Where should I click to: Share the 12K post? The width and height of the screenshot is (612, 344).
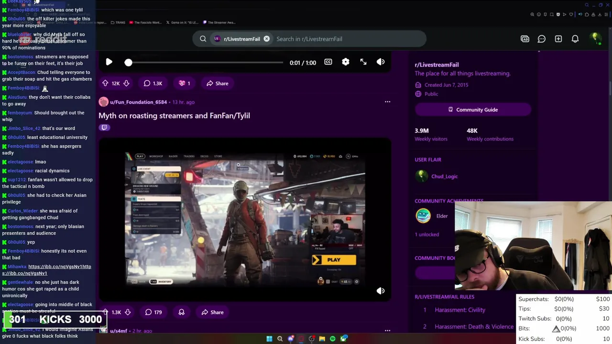pos(218,83)
